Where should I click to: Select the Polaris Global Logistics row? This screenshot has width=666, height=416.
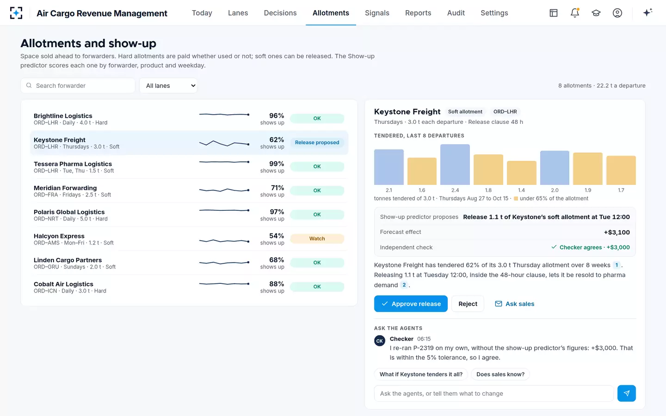pyautogui.click(x=189, y=215)
